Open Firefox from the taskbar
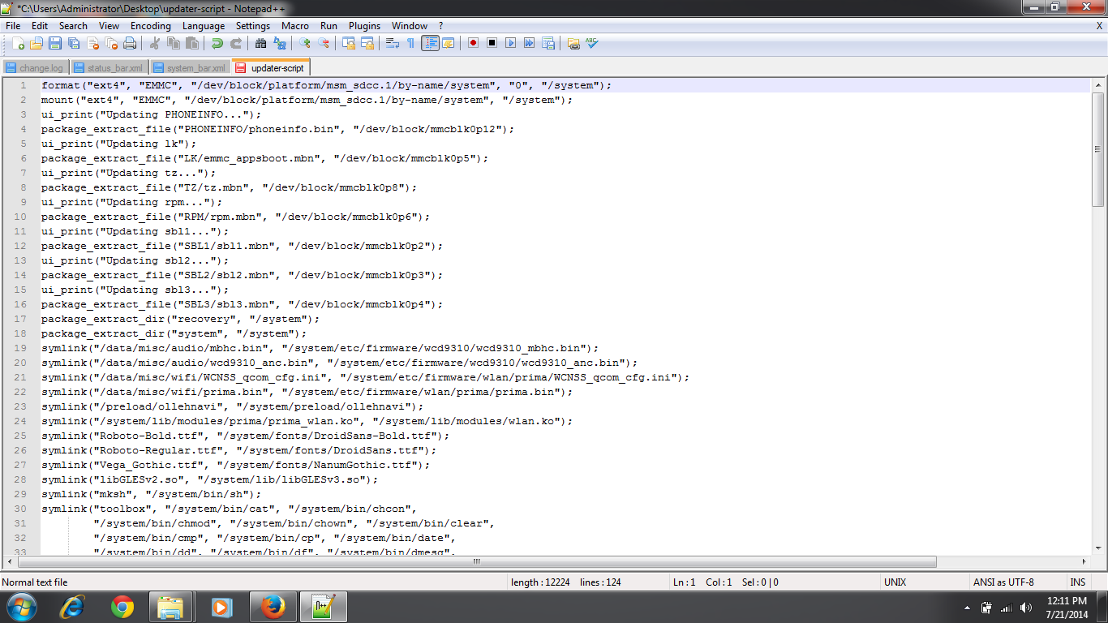The width and height of the screenshot is (1108, 623). click(x=273, y=607)
